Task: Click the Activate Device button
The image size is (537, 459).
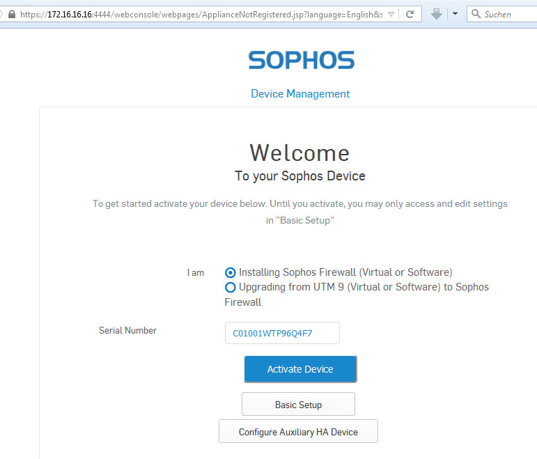Action: click(300, 369)
